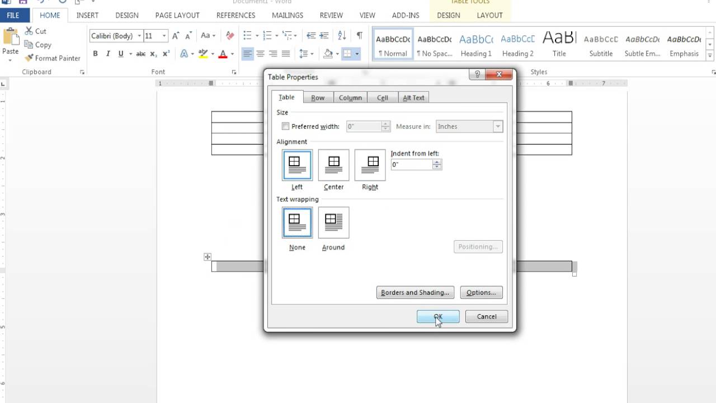Click the table move handle icon
Viewport: 716px width, 403px height.
pyautogui.click(x=208, y=257)
